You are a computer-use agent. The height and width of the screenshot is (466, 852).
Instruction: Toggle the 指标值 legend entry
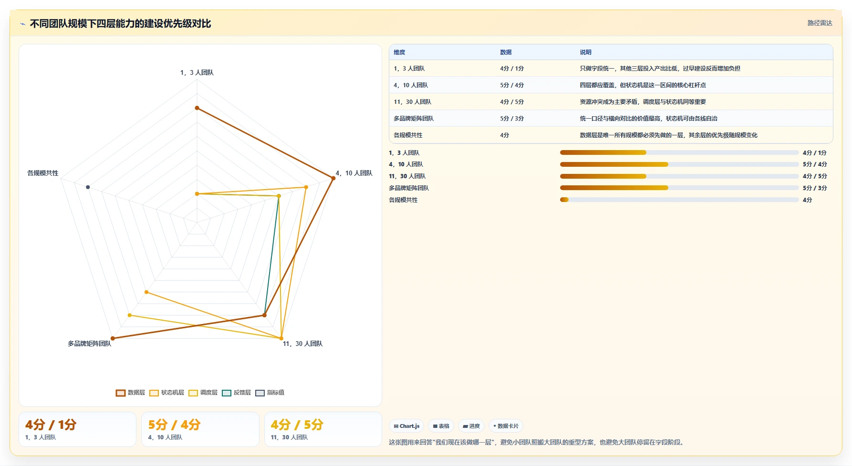(270, 393)
